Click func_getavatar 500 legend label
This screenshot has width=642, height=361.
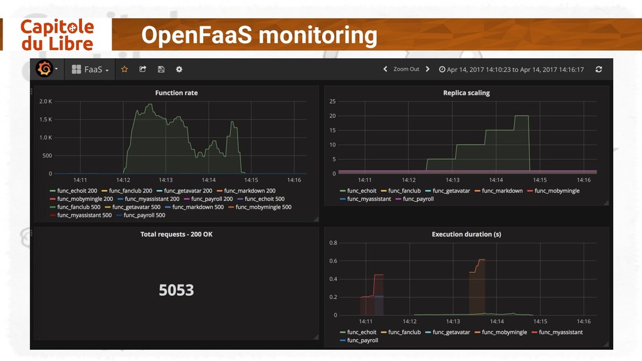pos(136,207)
